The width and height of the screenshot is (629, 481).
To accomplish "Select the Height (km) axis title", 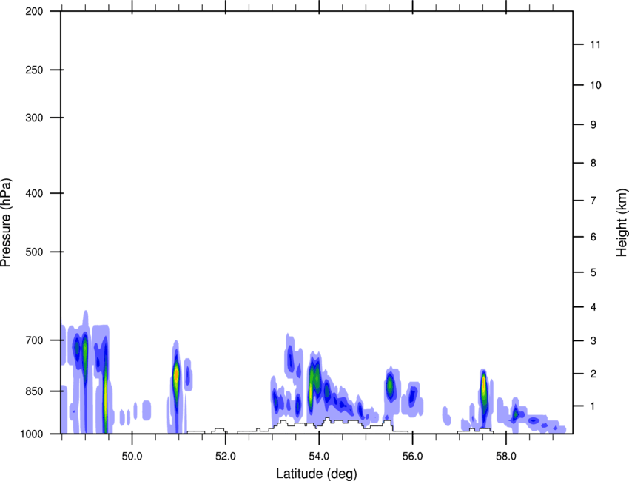I will coord(622,223).
